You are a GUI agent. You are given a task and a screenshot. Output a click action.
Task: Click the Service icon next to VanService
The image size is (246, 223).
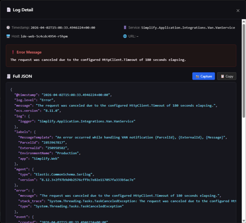tap(125, 27)
